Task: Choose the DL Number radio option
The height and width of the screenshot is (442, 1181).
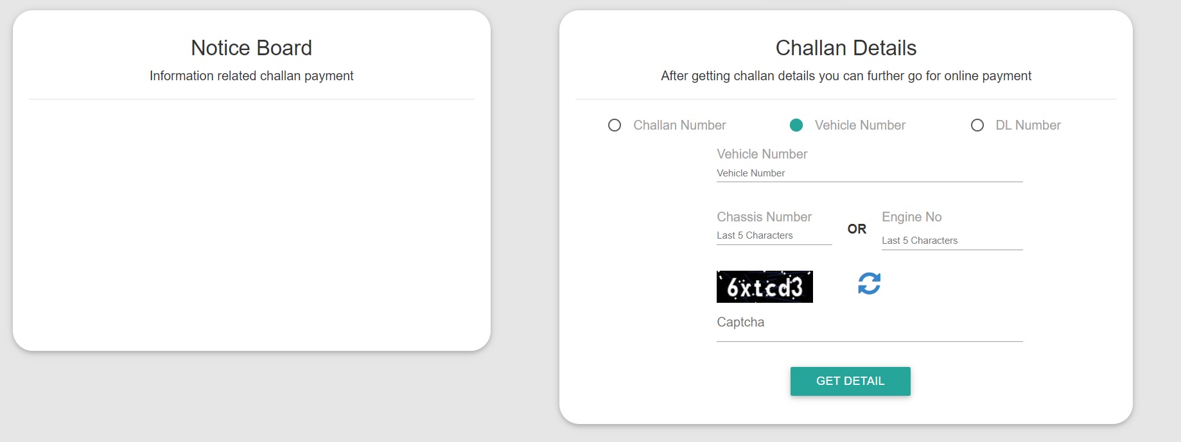Action: [977, 125]
